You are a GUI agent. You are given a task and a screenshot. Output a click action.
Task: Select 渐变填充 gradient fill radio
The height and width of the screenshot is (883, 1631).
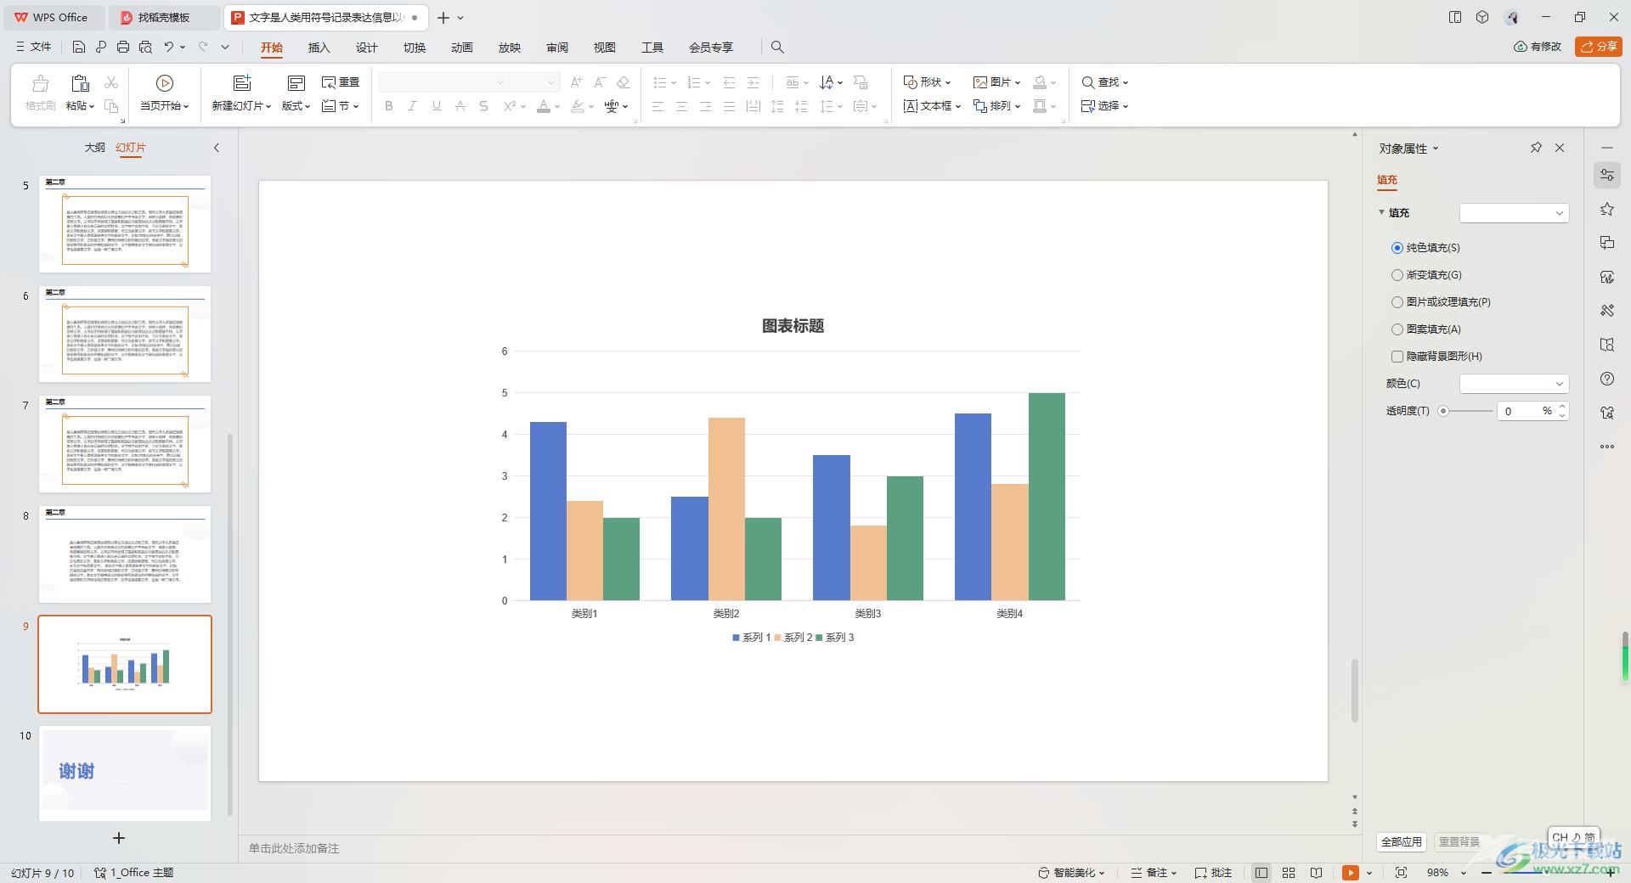click(1397, 275)
